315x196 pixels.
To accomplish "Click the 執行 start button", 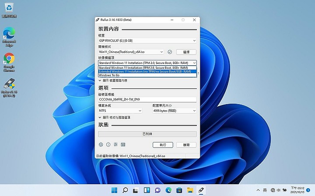I will (x=163, y=145).
